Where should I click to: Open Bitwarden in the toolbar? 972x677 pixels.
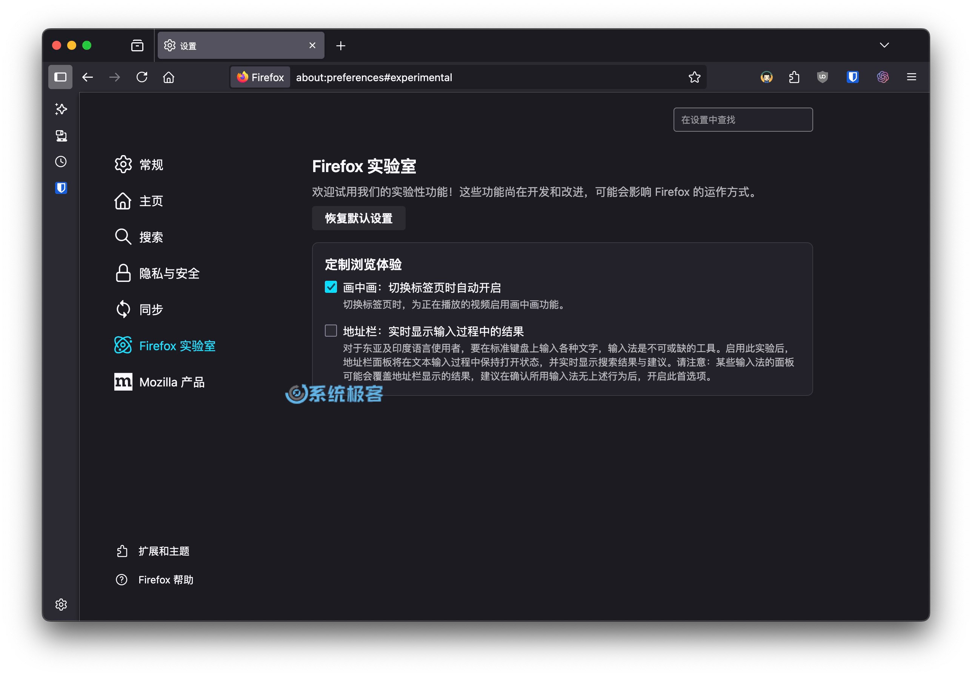852,77
